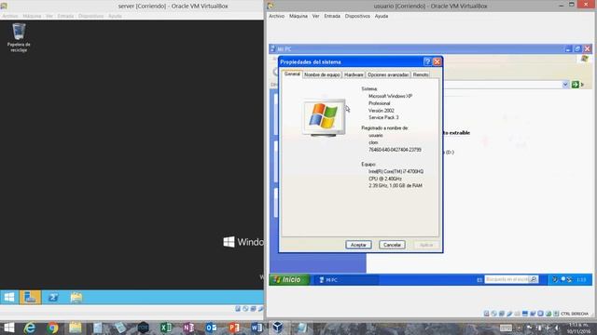Launch Internet Explorer from host taskbar
Viewport: 597px width, 335px height.
coord(30,328)
